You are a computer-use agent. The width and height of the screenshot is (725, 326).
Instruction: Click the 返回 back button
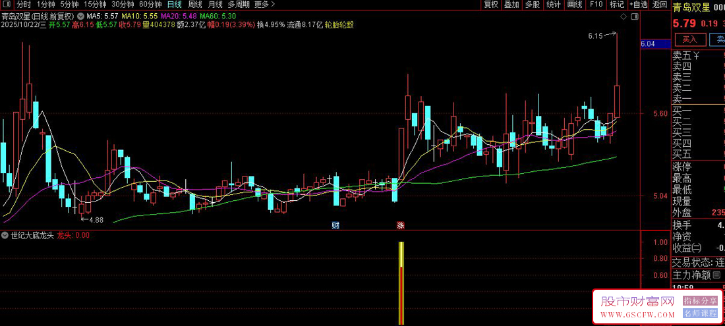click(x=660, y=5)
